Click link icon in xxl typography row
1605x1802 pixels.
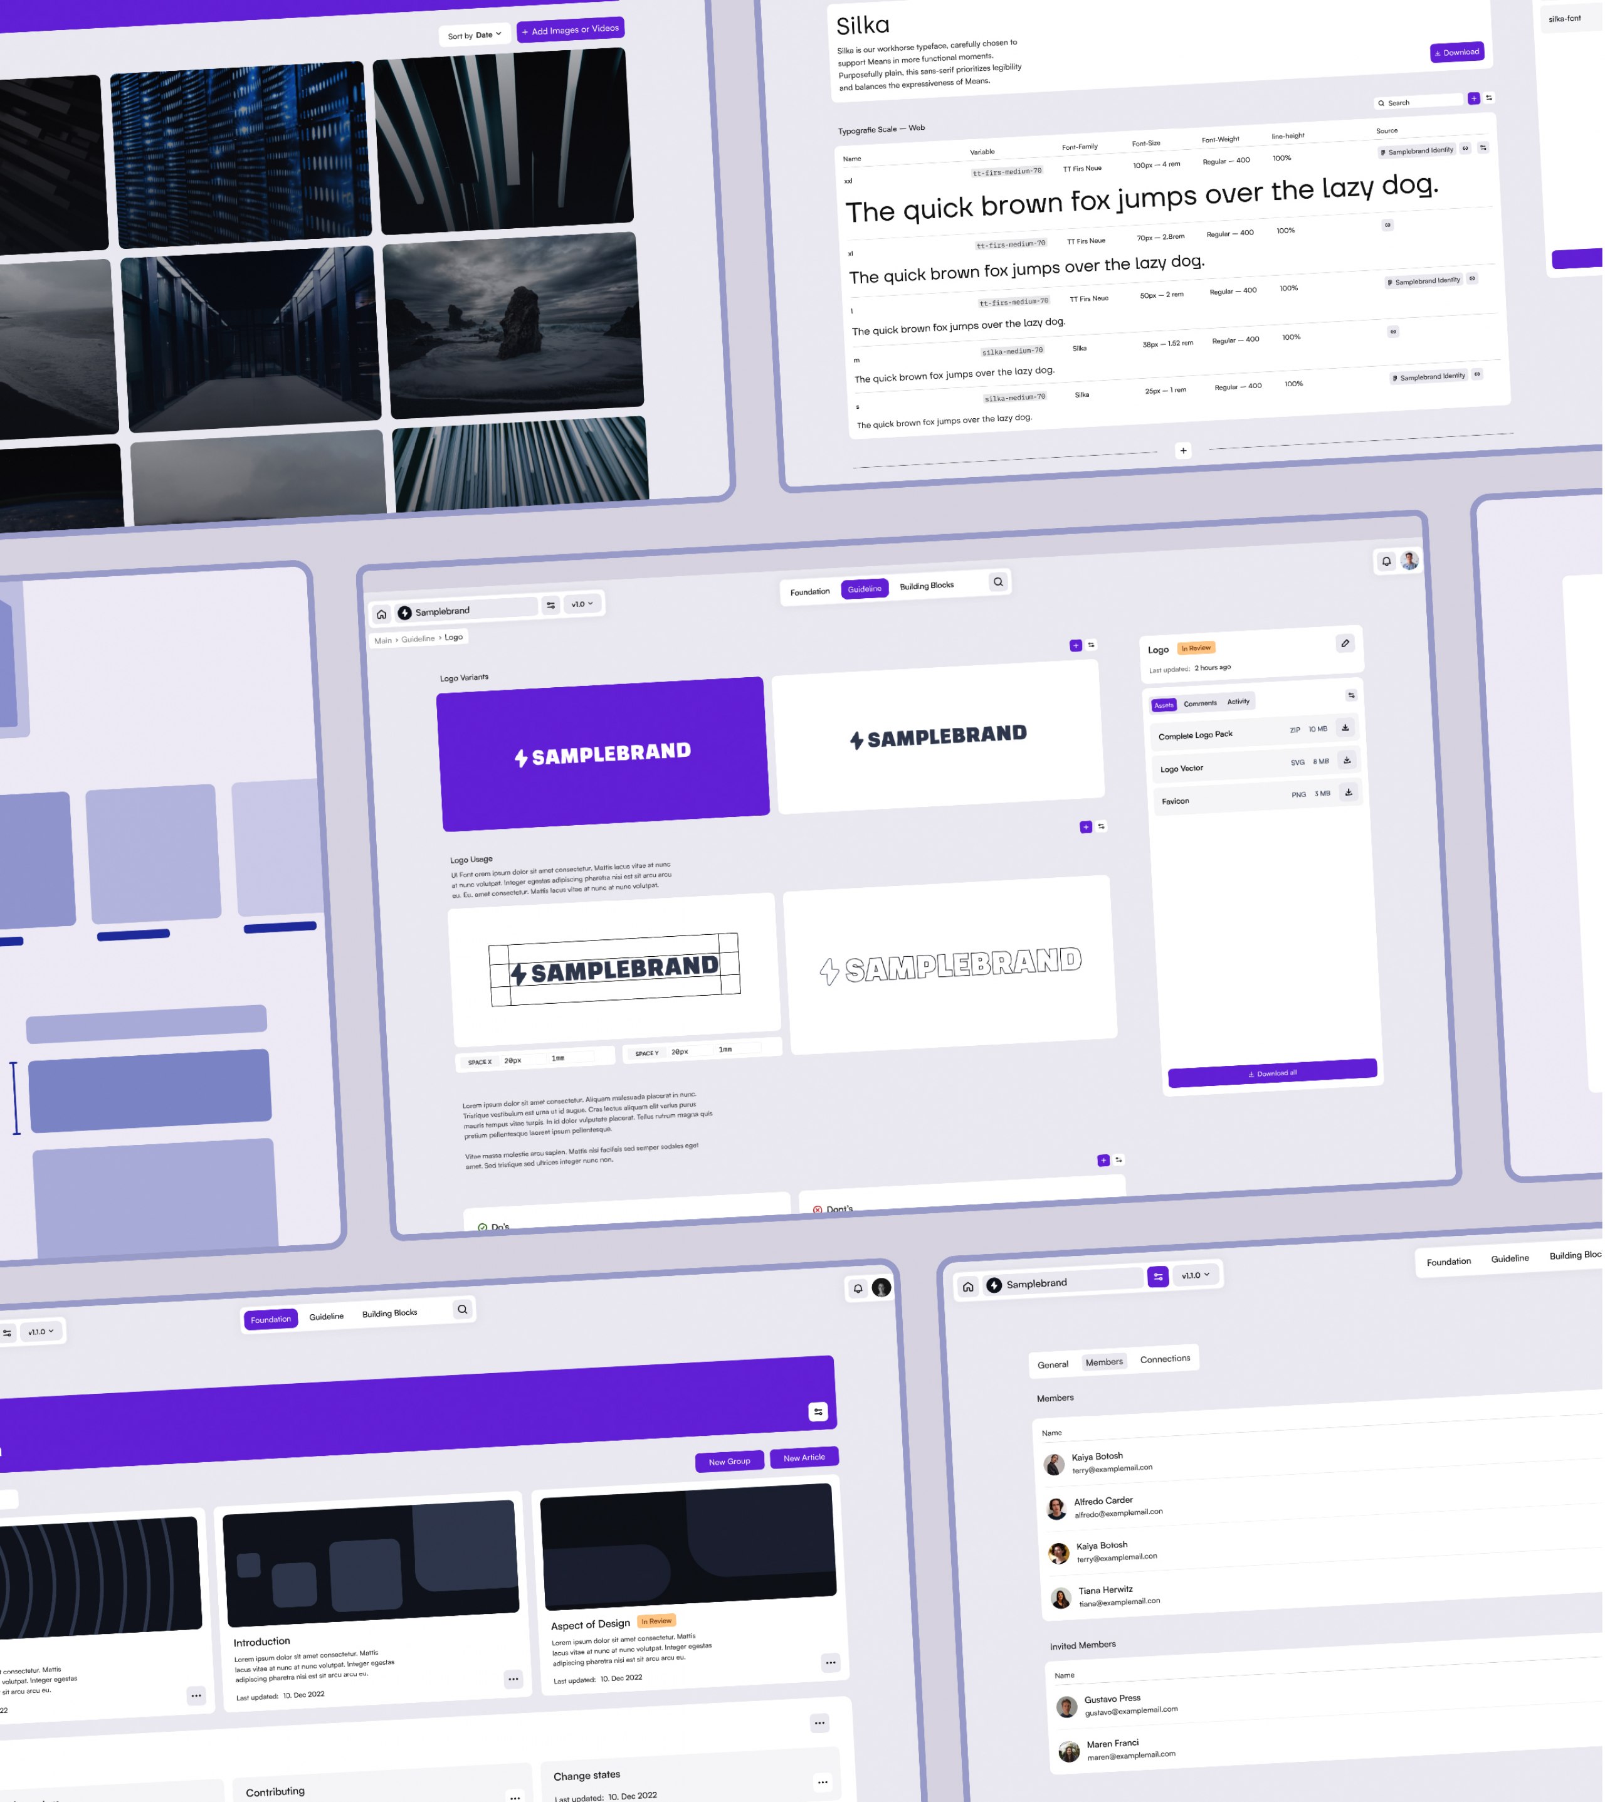(1466, 148)
